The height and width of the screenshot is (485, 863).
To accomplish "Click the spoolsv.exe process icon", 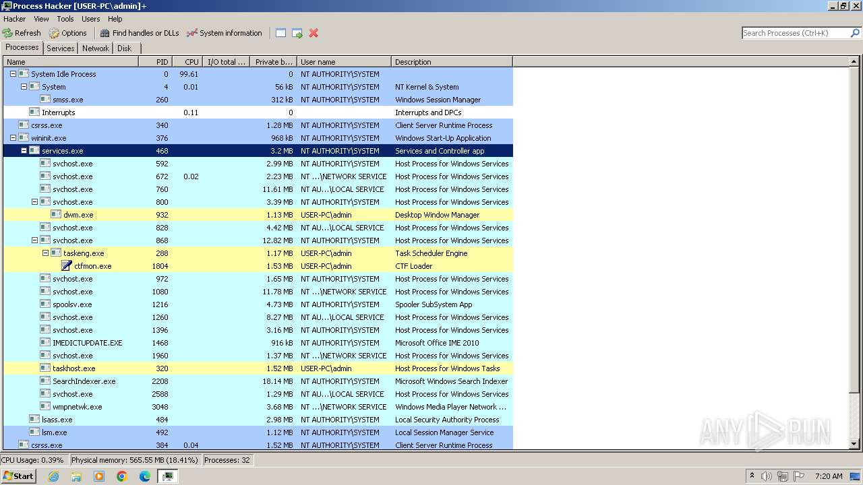I will 45,304.
